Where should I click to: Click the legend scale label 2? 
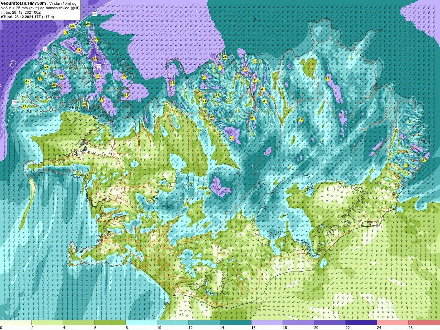(33, 328)
